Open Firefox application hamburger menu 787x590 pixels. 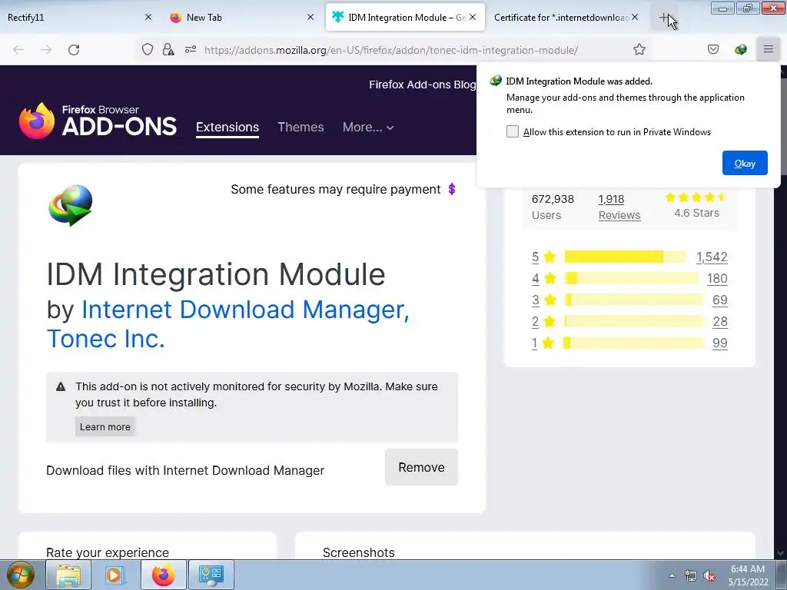(768, 49)
